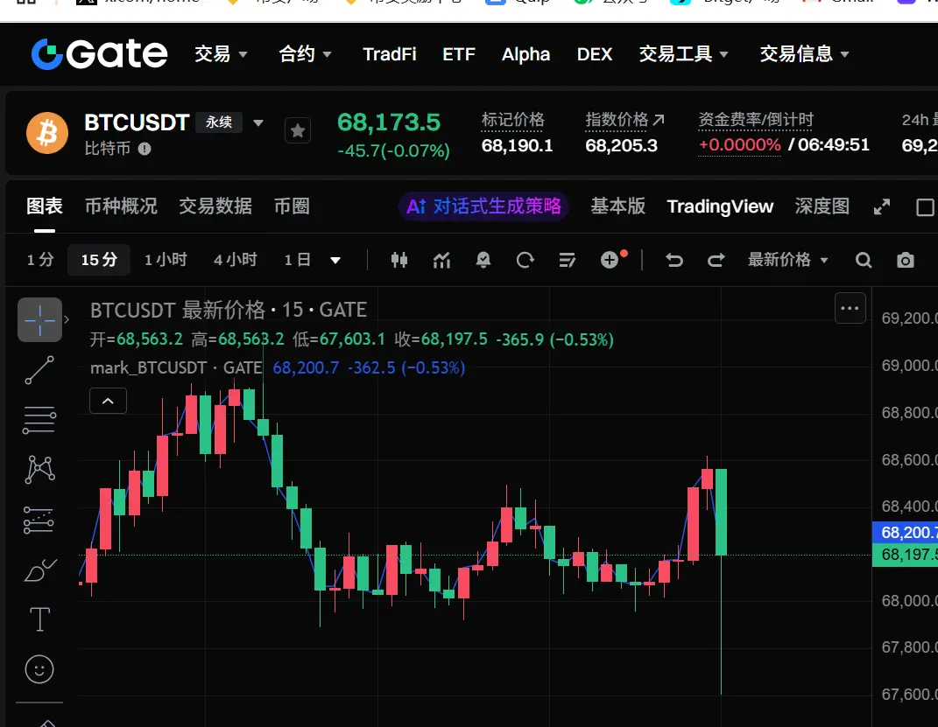The height and width of the screenshot is (727, 938).
Task: Expand chart to fullscreen
Action: [881, 206]
